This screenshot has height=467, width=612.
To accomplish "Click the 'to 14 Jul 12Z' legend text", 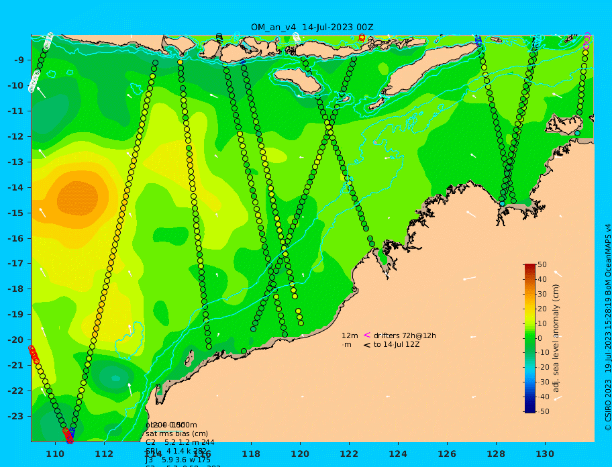I will [397, 344].
